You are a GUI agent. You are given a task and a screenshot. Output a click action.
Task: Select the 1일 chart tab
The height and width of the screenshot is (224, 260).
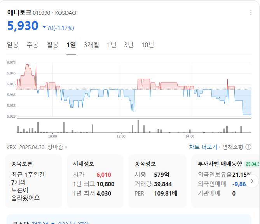coord(71,45)
